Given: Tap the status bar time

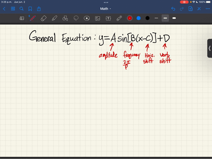Looking at the screenshot, I should point(7,2).
